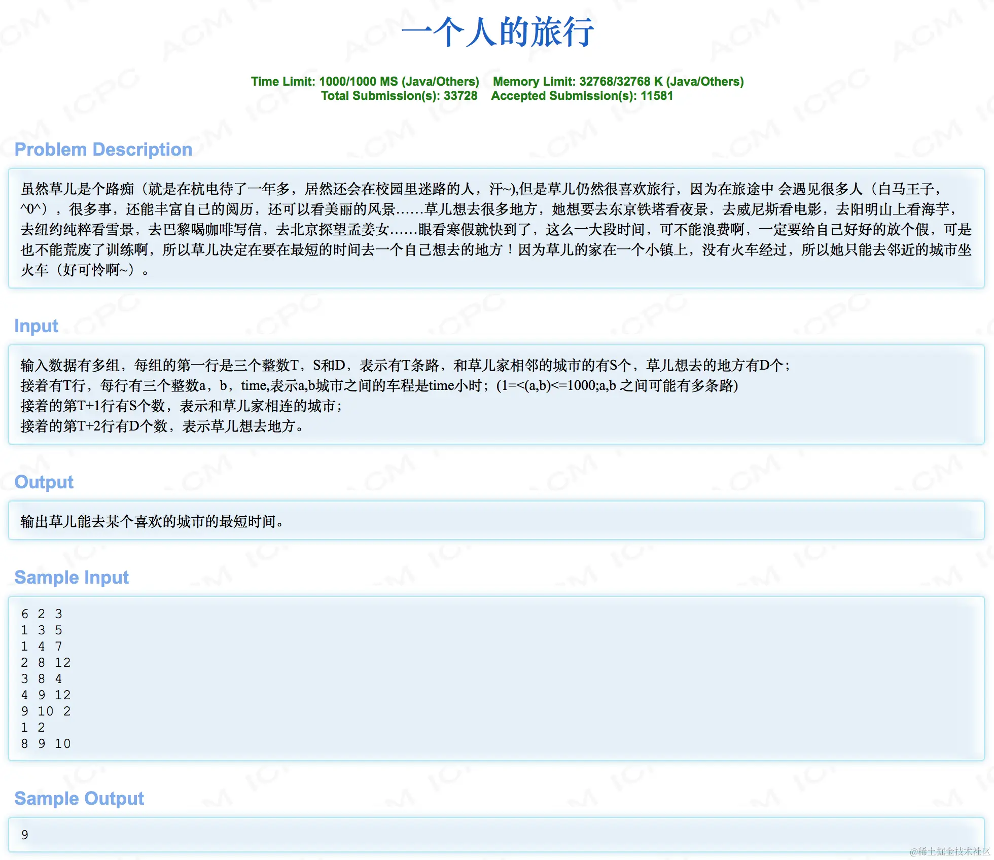Click the first line of input description

pos(405,365)
